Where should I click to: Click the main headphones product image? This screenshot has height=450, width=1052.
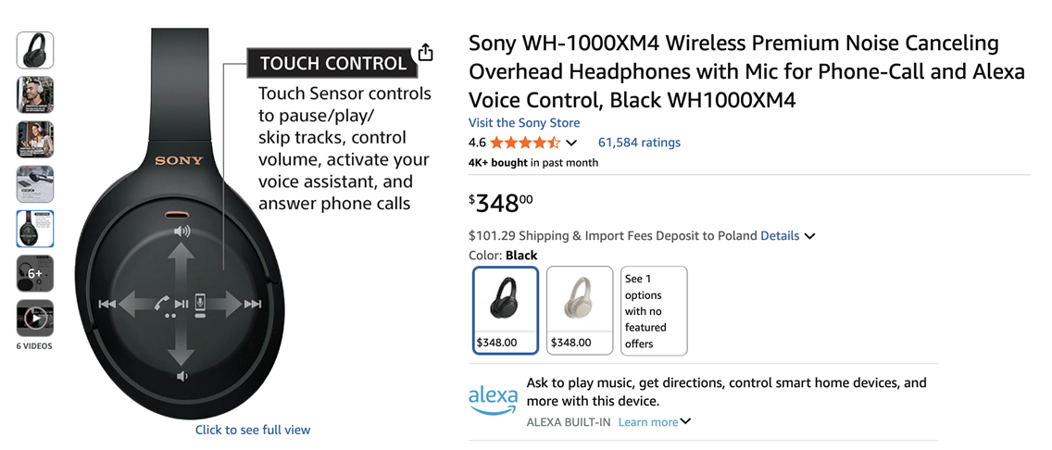pyautogui.click(x=176, y=278)
